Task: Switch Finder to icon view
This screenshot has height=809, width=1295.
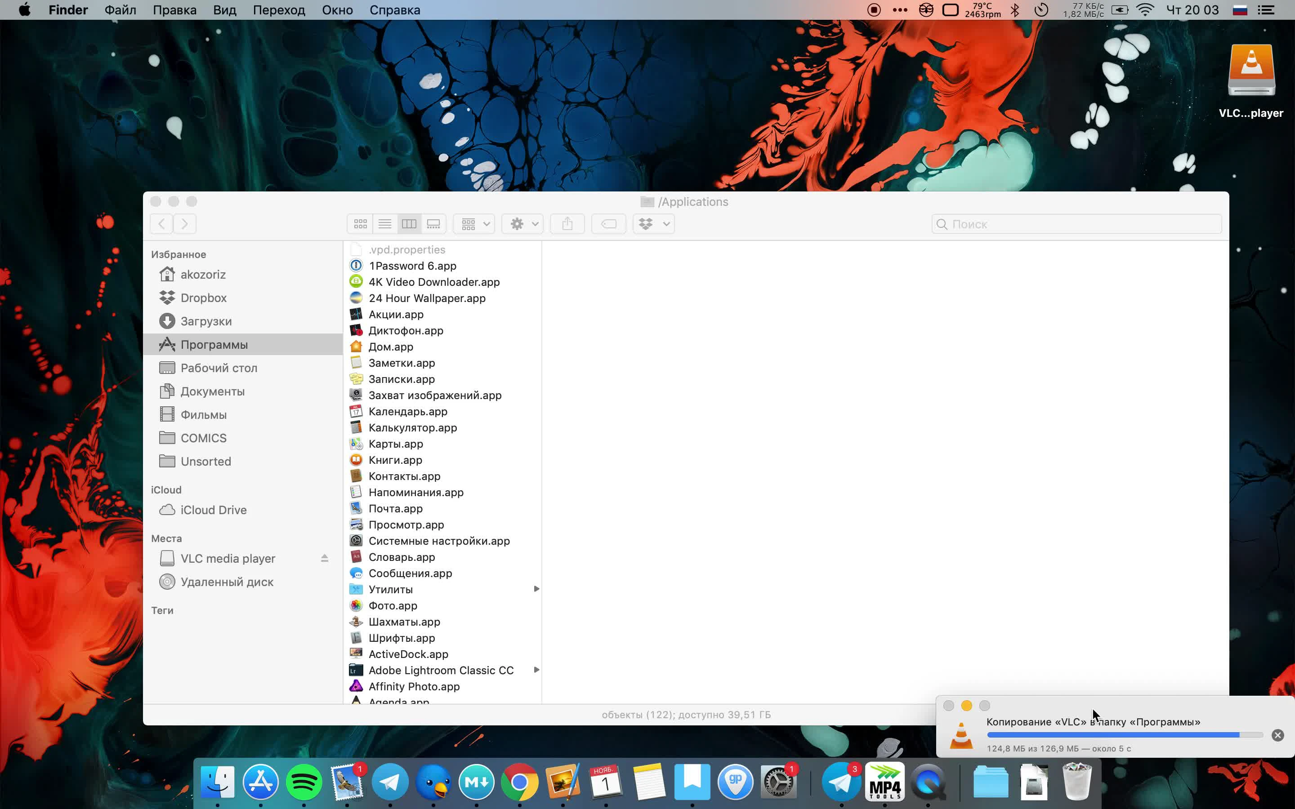Action: coord(360,224)
